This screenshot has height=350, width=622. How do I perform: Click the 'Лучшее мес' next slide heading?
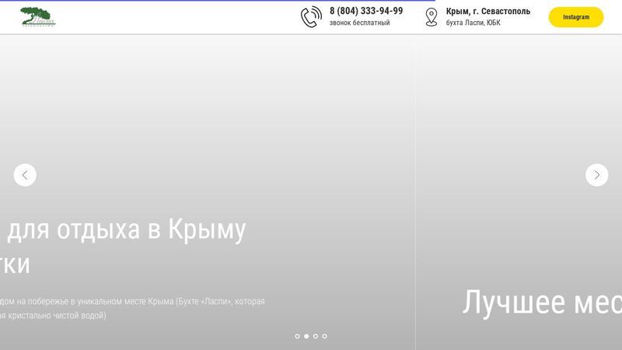(x=541, y=303)
